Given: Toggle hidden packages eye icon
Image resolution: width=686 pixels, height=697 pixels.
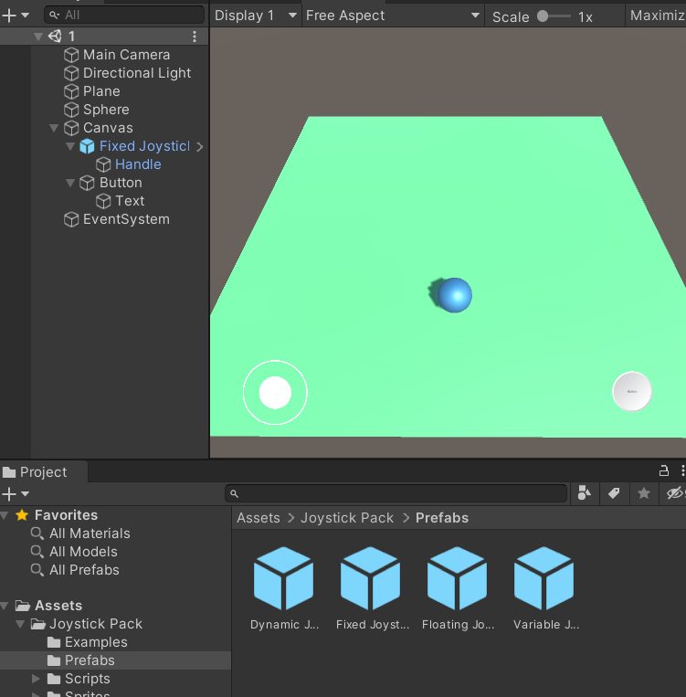Looking at the screenshot, I should click(675, 493).
